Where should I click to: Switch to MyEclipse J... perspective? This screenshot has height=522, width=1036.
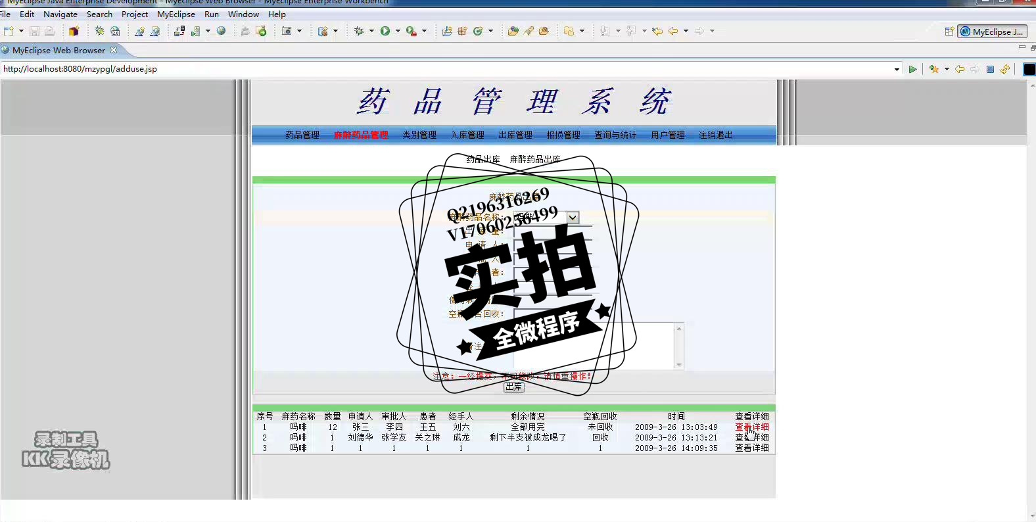pyautogui.click(x=992, y=32)
